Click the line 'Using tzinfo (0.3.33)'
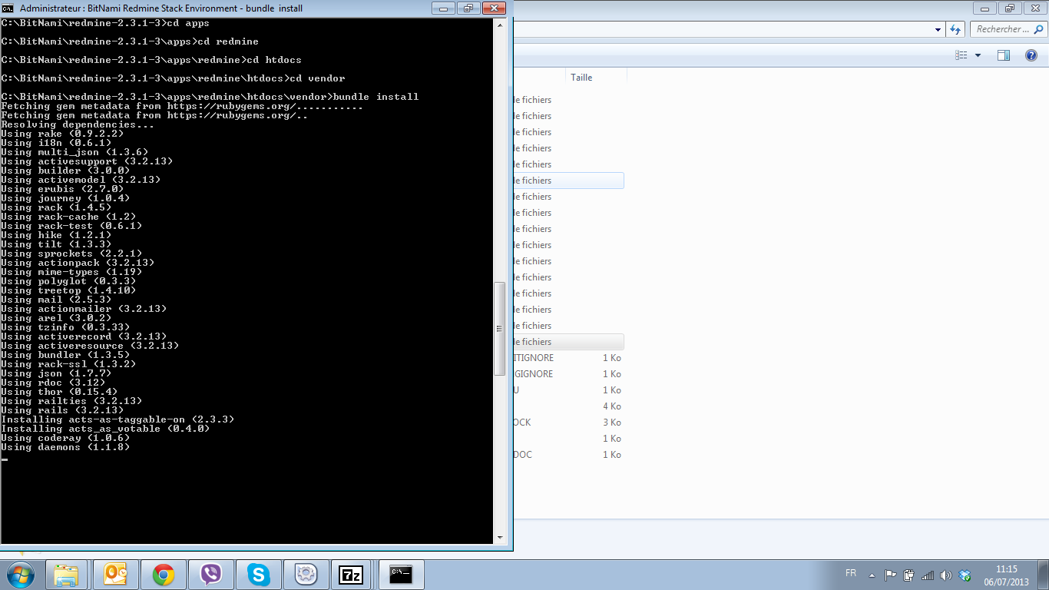This screenshot has height=590, width=1049. [65, 327]
